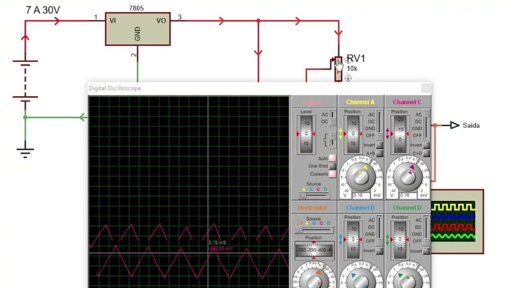Image resolution: width=513 pixels, height=288 pixels.
Task: Click the Saida terminal label
Action: click(471, 126)
